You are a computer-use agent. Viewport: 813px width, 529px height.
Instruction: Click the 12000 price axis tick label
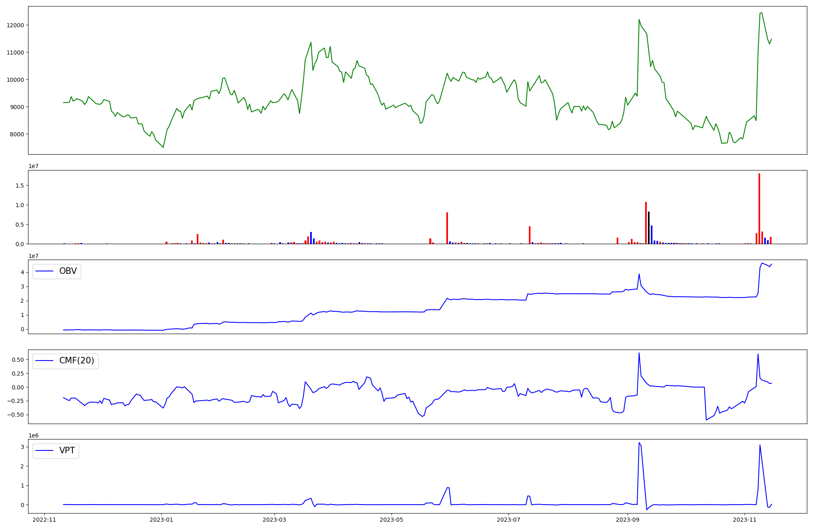click(x=15, y=25)
